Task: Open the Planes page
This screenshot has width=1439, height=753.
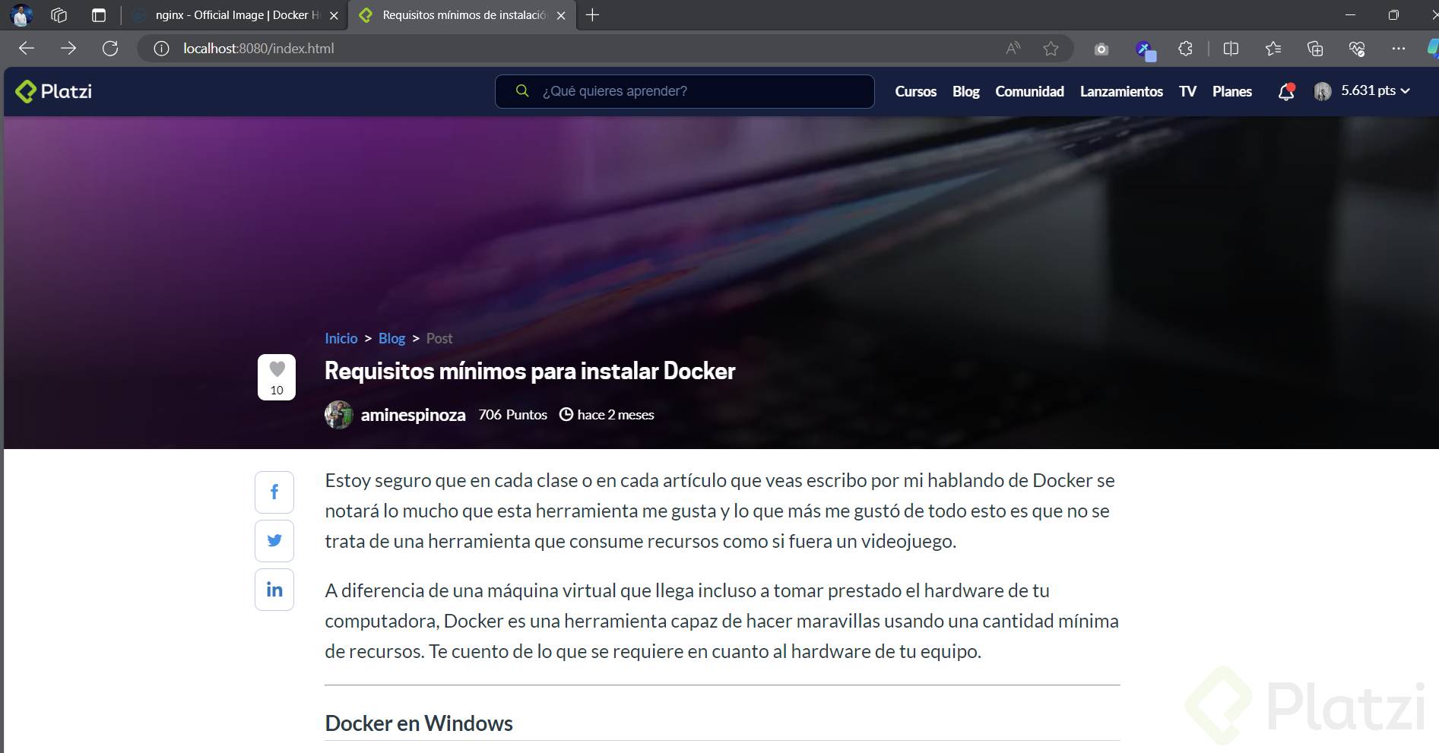Action: point(1231,91)
